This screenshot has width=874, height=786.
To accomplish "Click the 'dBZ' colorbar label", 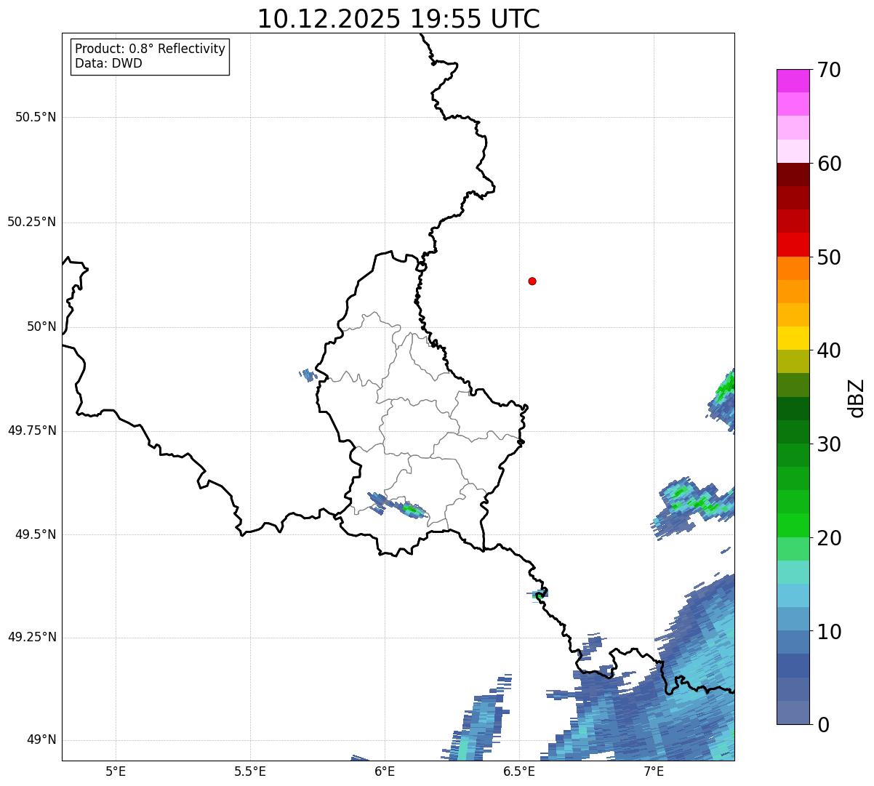I will click(x=857, y=398).
